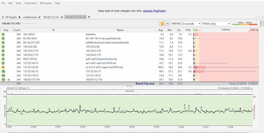Viewport: 264px width, 133px height.
Task: Open the Summaries menu
Action: [x=30, y=3]
